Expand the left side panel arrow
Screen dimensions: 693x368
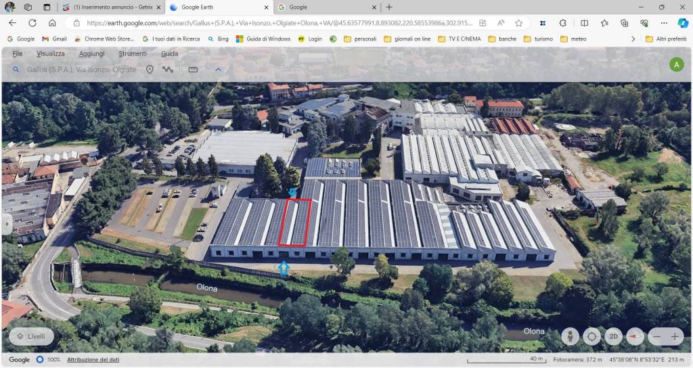coord(7,224)
